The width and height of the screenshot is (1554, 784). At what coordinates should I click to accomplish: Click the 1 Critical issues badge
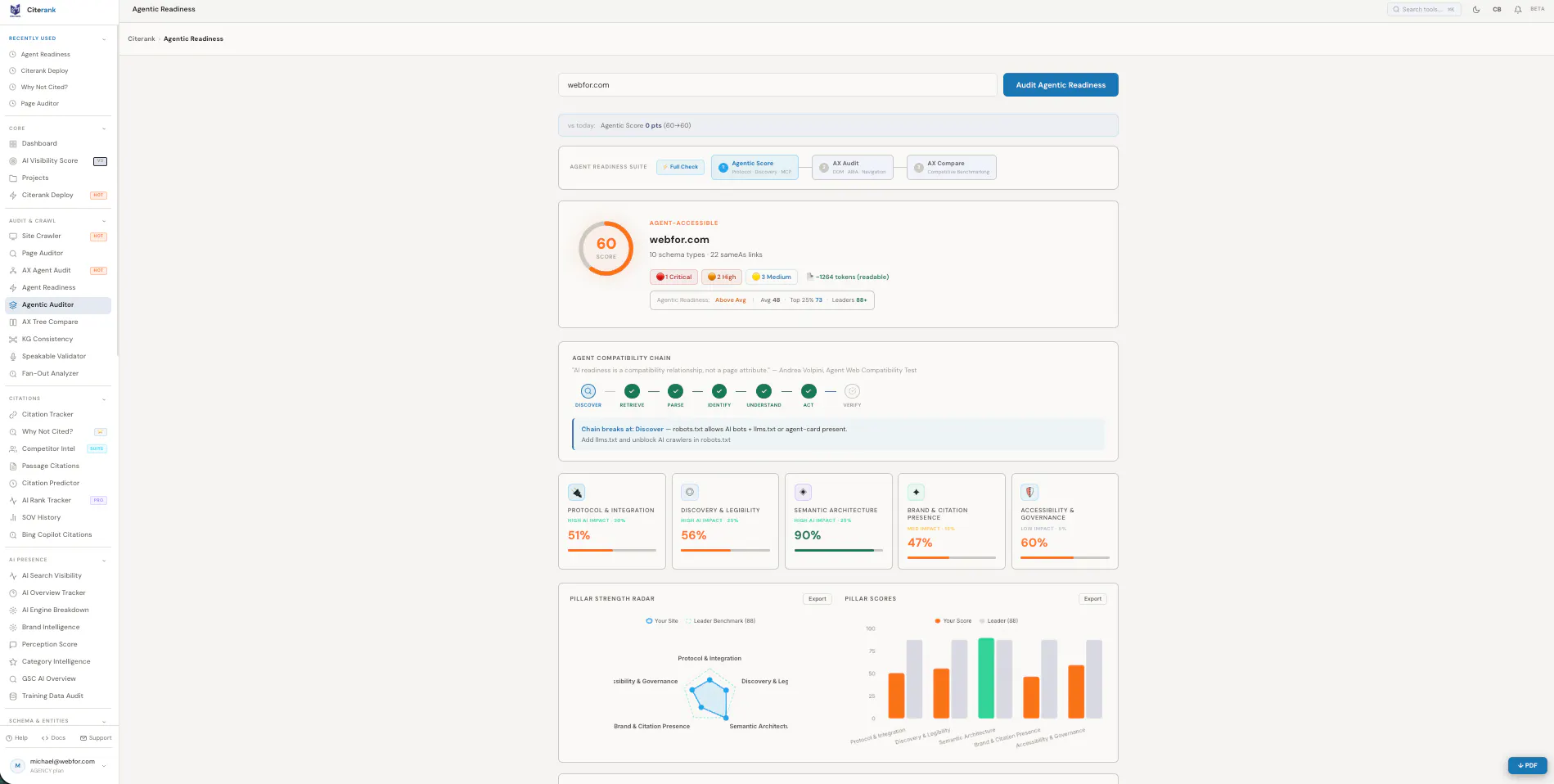coord(674,277)
